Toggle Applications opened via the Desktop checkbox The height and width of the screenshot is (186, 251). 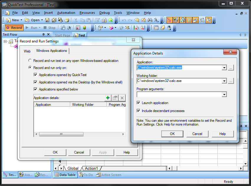(x=35, y=82)
